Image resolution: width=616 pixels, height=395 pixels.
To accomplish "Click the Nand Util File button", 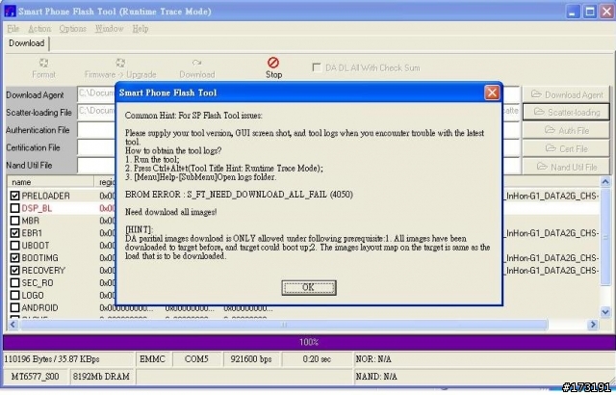I will tap(566, 167).
